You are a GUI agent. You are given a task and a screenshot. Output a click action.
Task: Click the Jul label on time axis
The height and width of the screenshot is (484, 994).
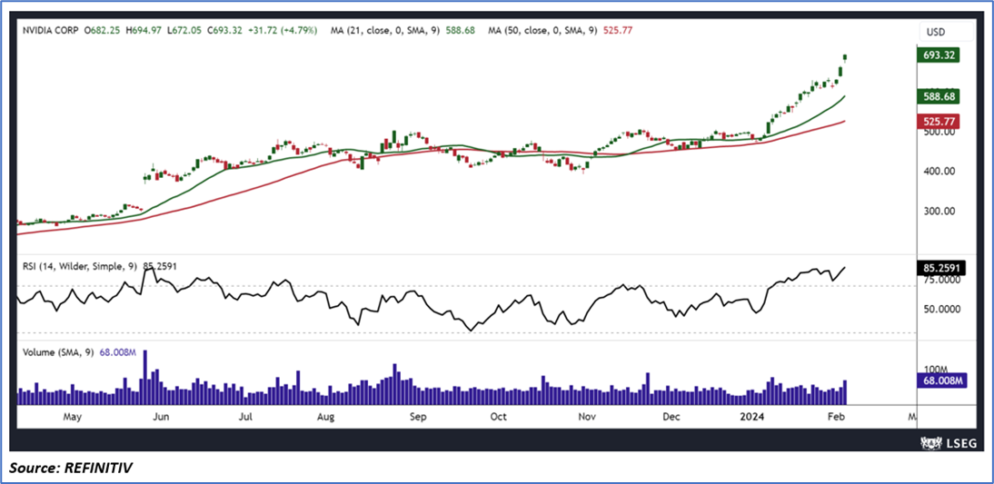pos(246,418)
